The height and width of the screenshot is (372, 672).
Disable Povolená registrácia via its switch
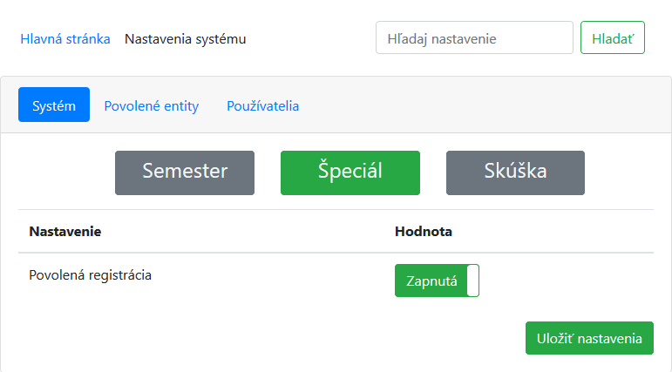(x=437, y=281)
